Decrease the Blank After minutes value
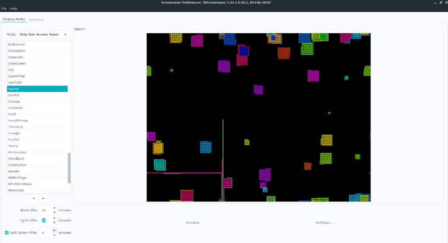Viewport: 448px width, 243px height. point(54,212)
